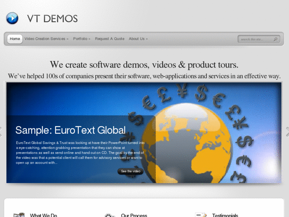
Task: Show the previous slide using left arrow
Action: click(1, 132)
